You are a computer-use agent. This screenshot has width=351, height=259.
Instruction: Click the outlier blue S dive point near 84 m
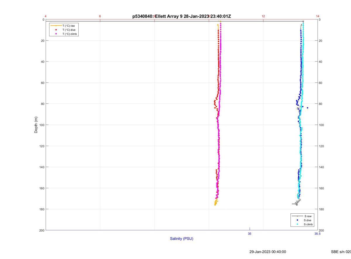pyautogui.click(x=307, y=108)
